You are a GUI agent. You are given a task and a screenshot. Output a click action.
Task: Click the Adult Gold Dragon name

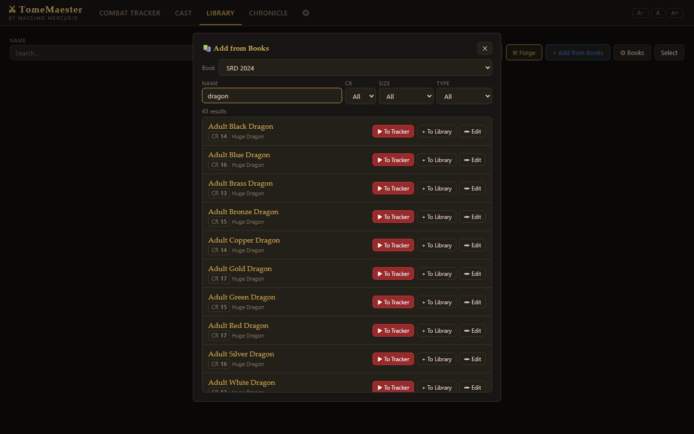pos(240,269)
